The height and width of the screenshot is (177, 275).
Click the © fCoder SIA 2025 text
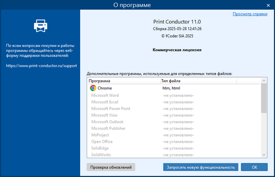[x=177, y=36]
